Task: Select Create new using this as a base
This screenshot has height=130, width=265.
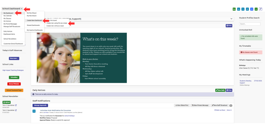Action: [57, 23]
